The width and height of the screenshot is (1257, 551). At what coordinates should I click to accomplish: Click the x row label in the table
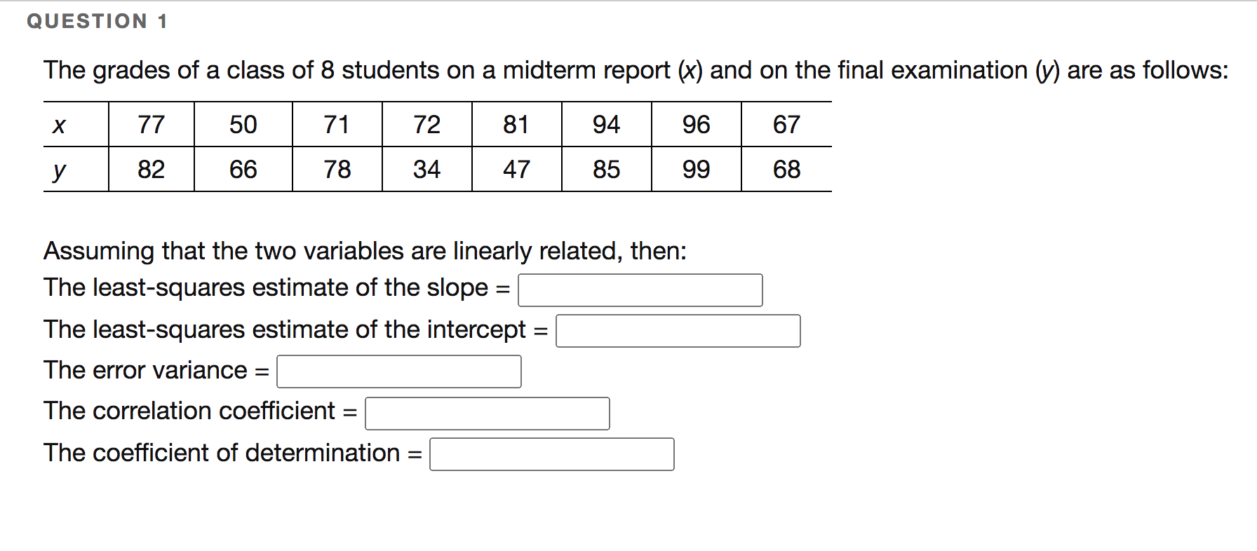60,124
